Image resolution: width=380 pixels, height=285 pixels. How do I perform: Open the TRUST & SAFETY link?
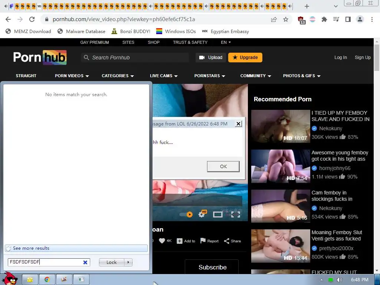click(190, 42)
